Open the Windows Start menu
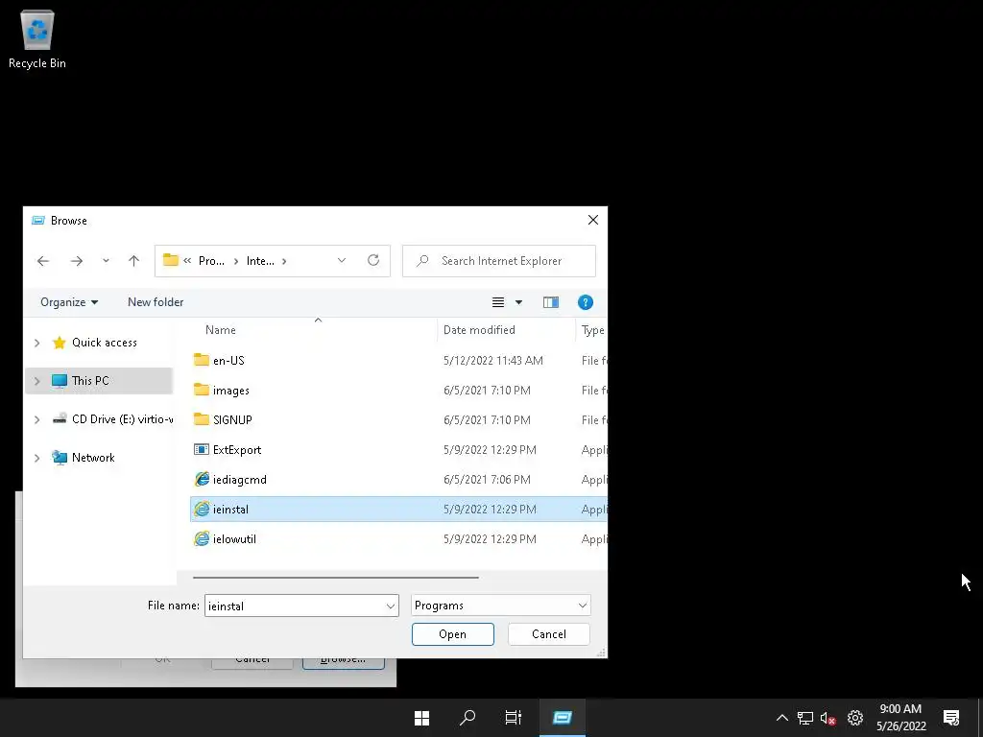This screenshot has width=983, height=737. pyautogui.click(x=422, y=718)
